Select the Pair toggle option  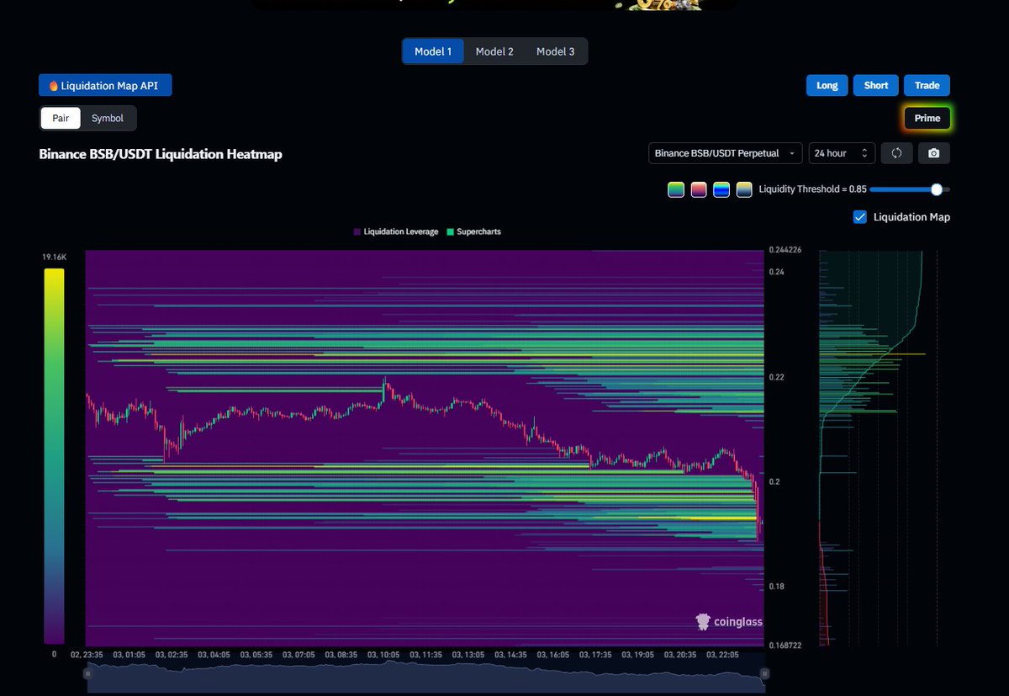[61, 118]
